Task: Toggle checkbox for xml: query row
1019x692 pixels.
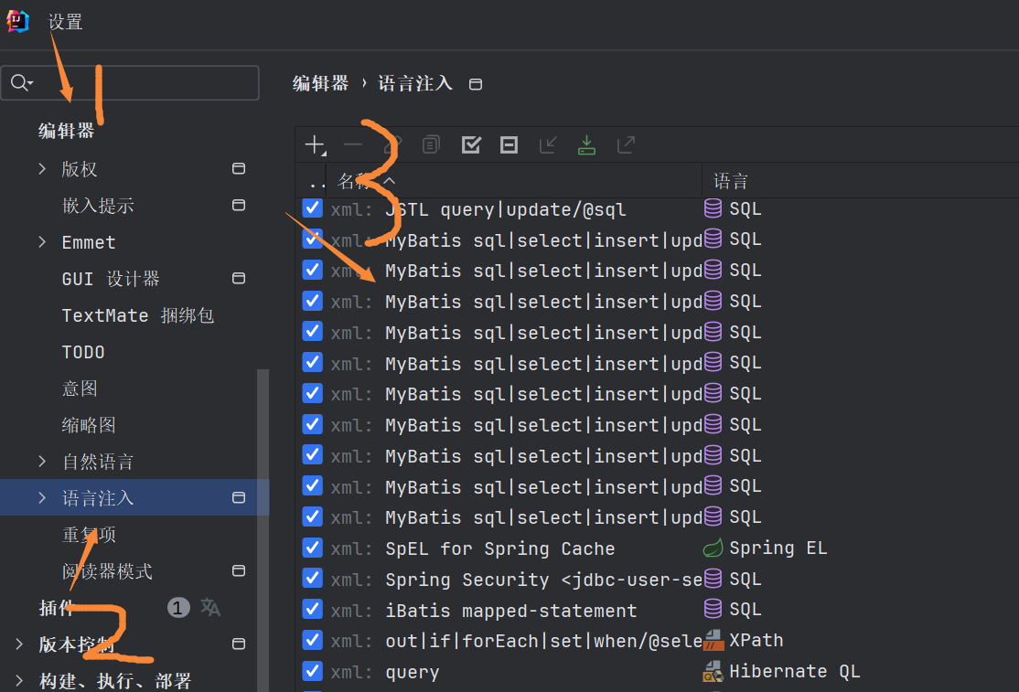Action: (313, 671)
